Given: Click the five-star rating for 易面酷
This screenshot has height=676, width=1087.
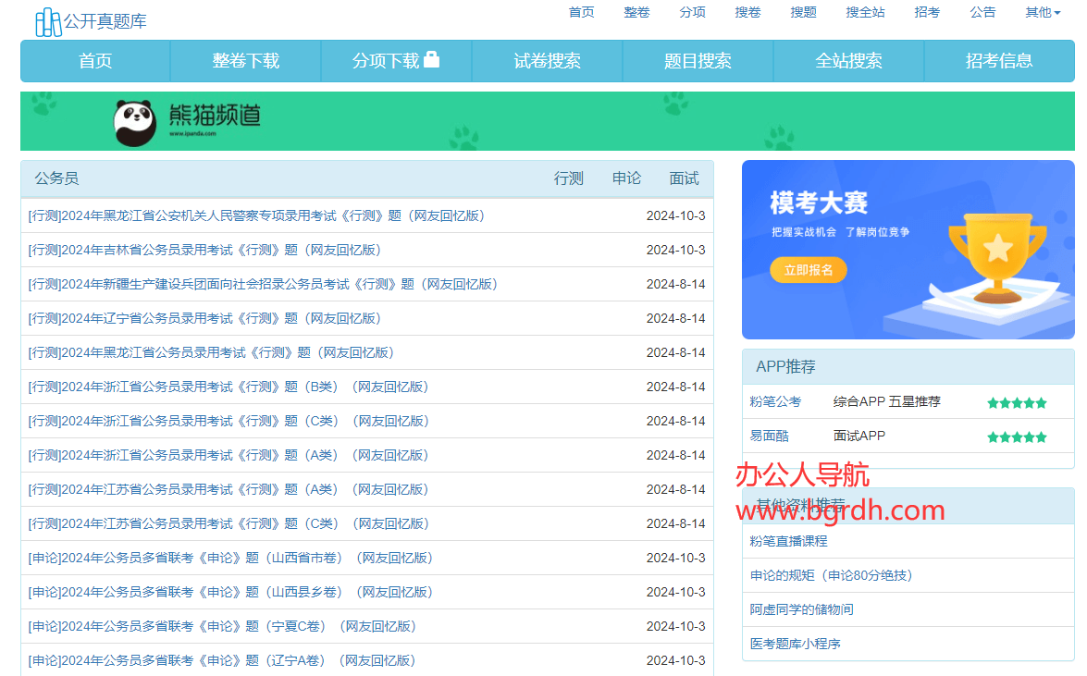Looking at the screenshot, I should pyautogui.click(x=1016, y=436).
